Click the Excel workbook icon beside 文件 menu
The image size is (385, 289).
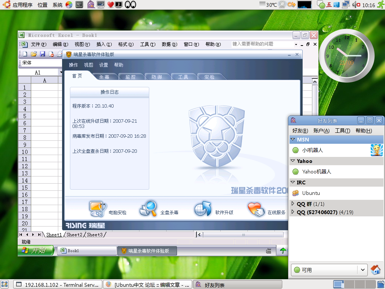[x=24, y=44]
